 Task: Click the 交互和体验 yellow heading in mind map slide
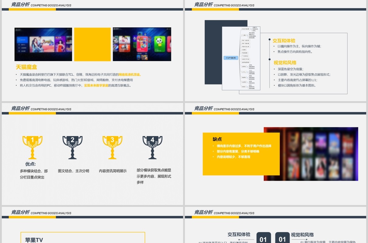point(284,41)
